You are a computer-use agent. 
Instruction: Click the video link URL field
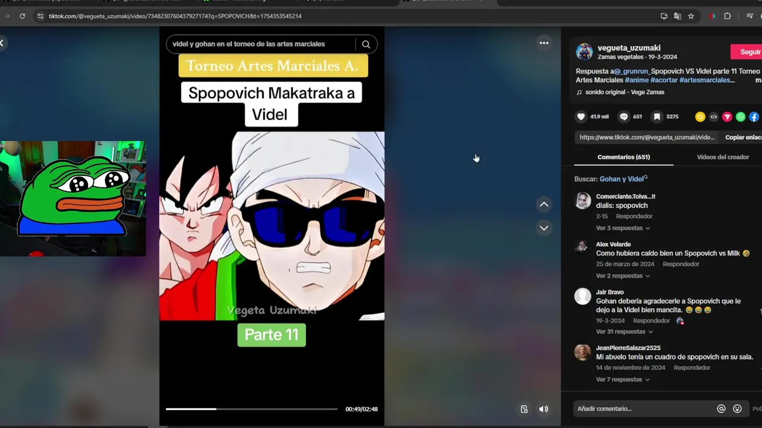click(647, 137)
